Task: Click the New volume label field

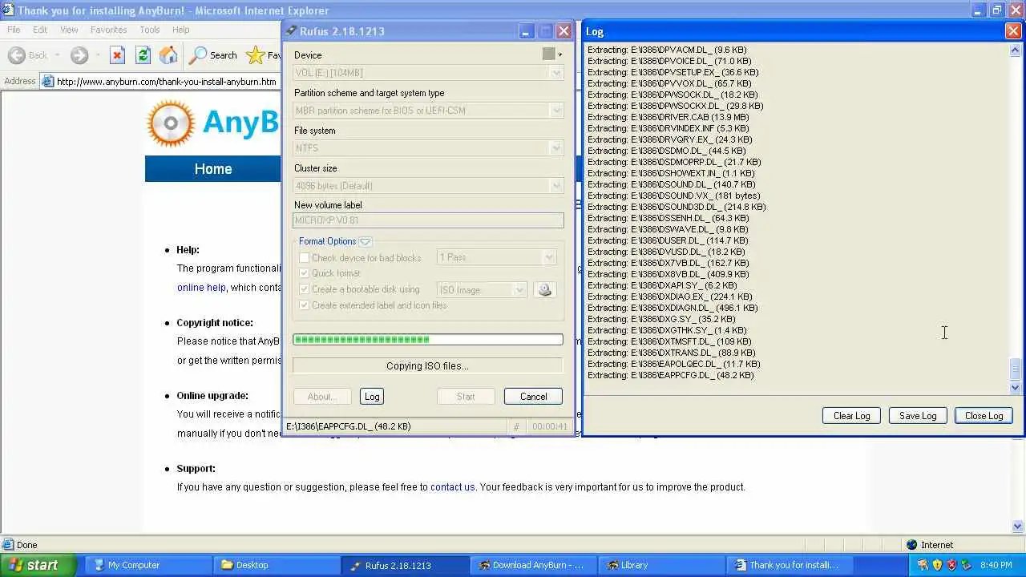Action: point(428,220)
